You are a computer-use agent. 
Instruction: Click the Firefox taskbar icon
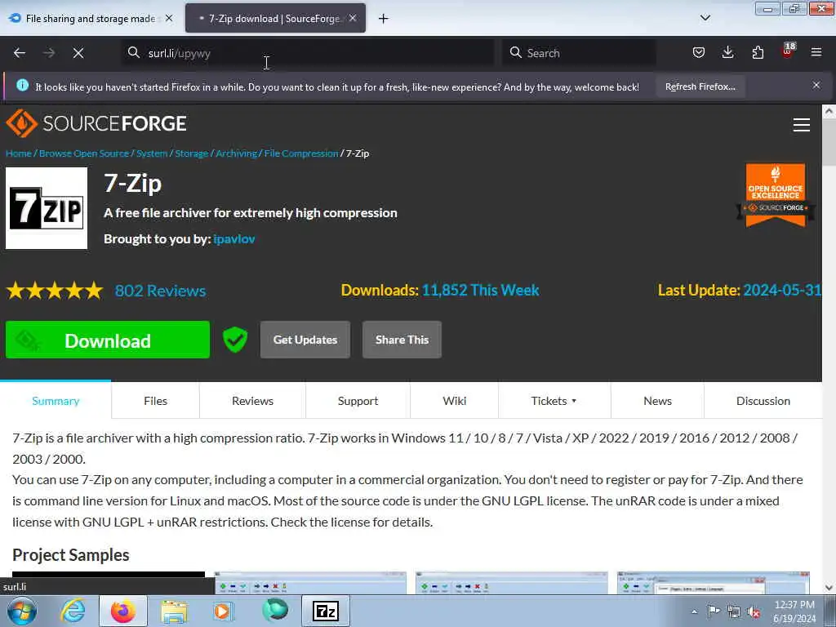[x=122, y=611]
